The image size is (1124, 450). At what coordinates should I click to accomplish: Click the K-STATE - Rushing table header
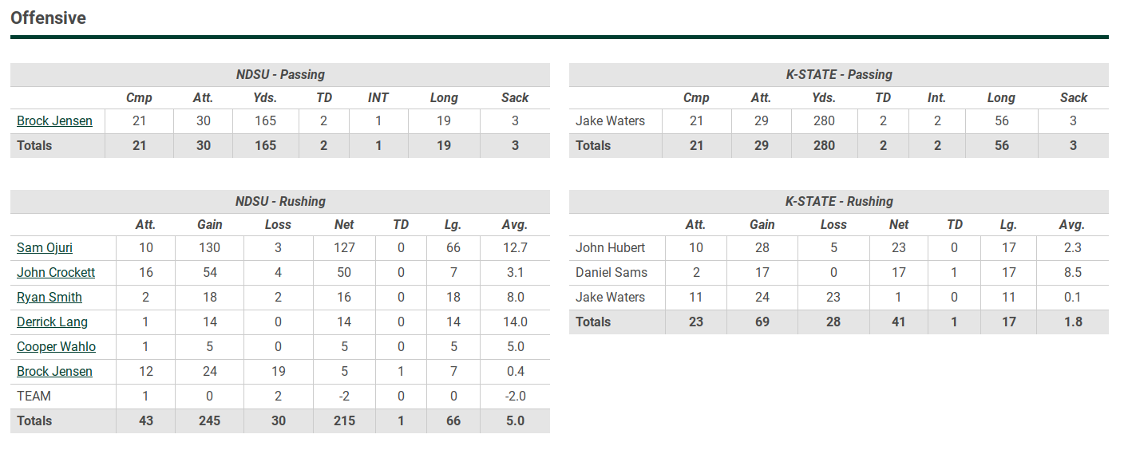(839, 202)
